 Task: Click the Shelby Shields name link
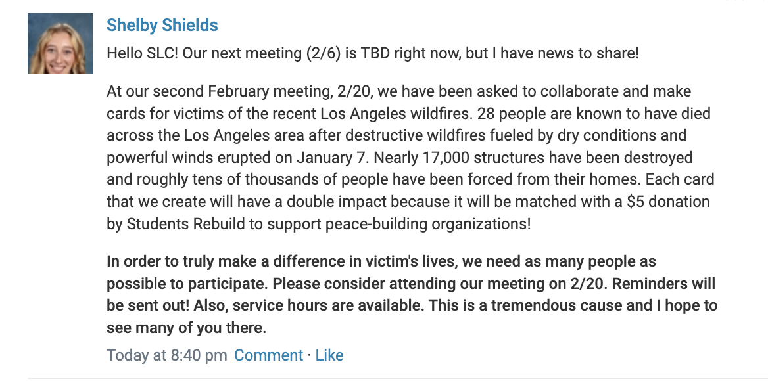(x=162, y=26)
